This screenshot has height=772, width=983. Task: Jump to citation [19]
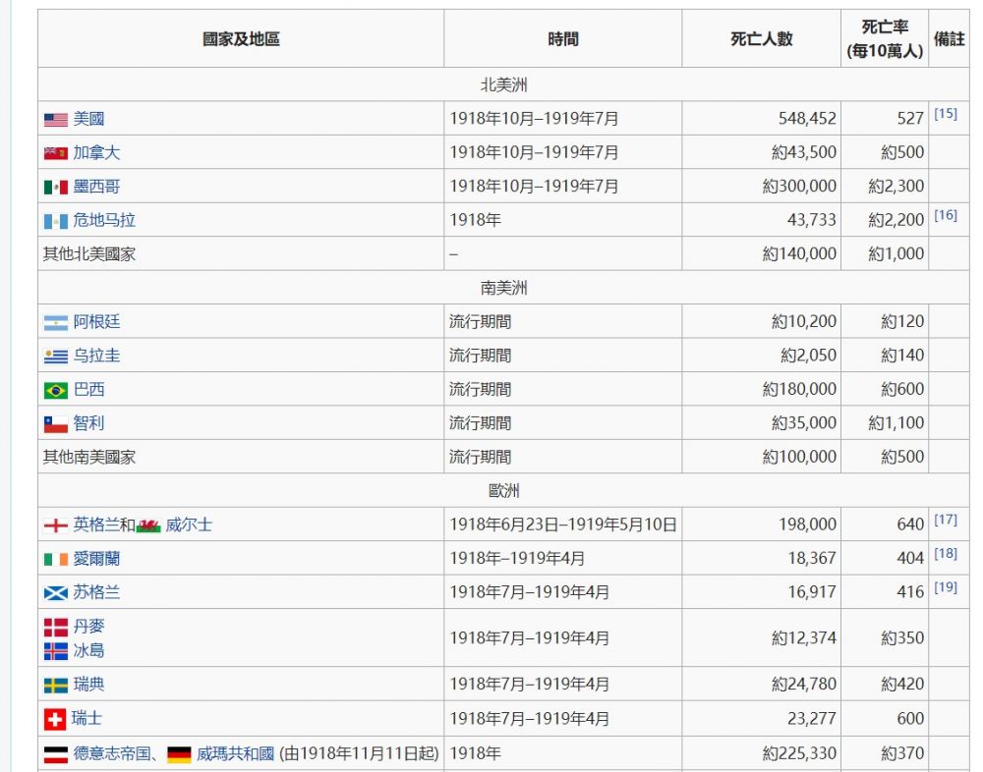coord(945,587)
